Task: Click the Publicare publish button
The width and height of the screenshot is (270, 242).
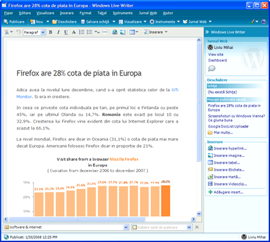Action: pos(14,22)
